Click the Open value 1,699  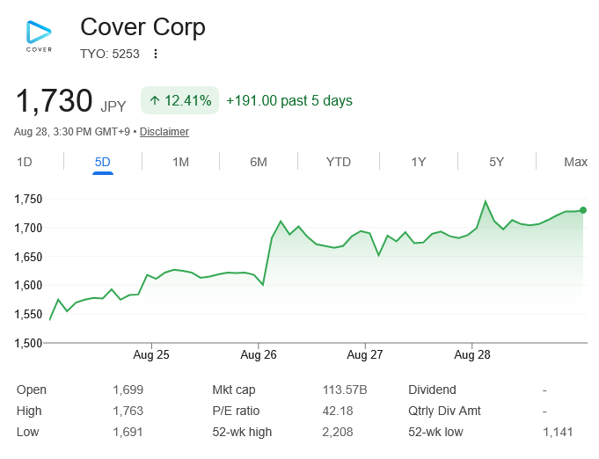(128, 390)
